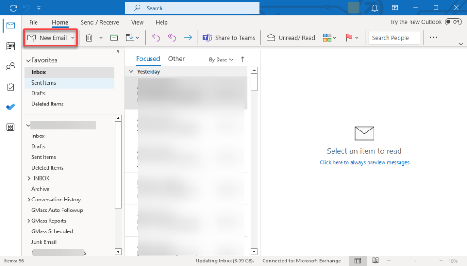Click 'Click here to always preview messages'
This screenshot has height=266, width=467.
coord(364,162)
